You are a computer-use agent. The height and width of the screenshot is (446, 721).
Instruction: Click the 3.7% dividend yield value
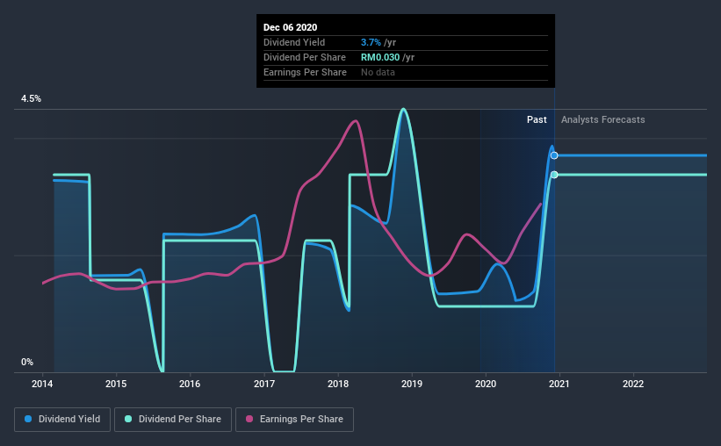click(x=371, y=42)
